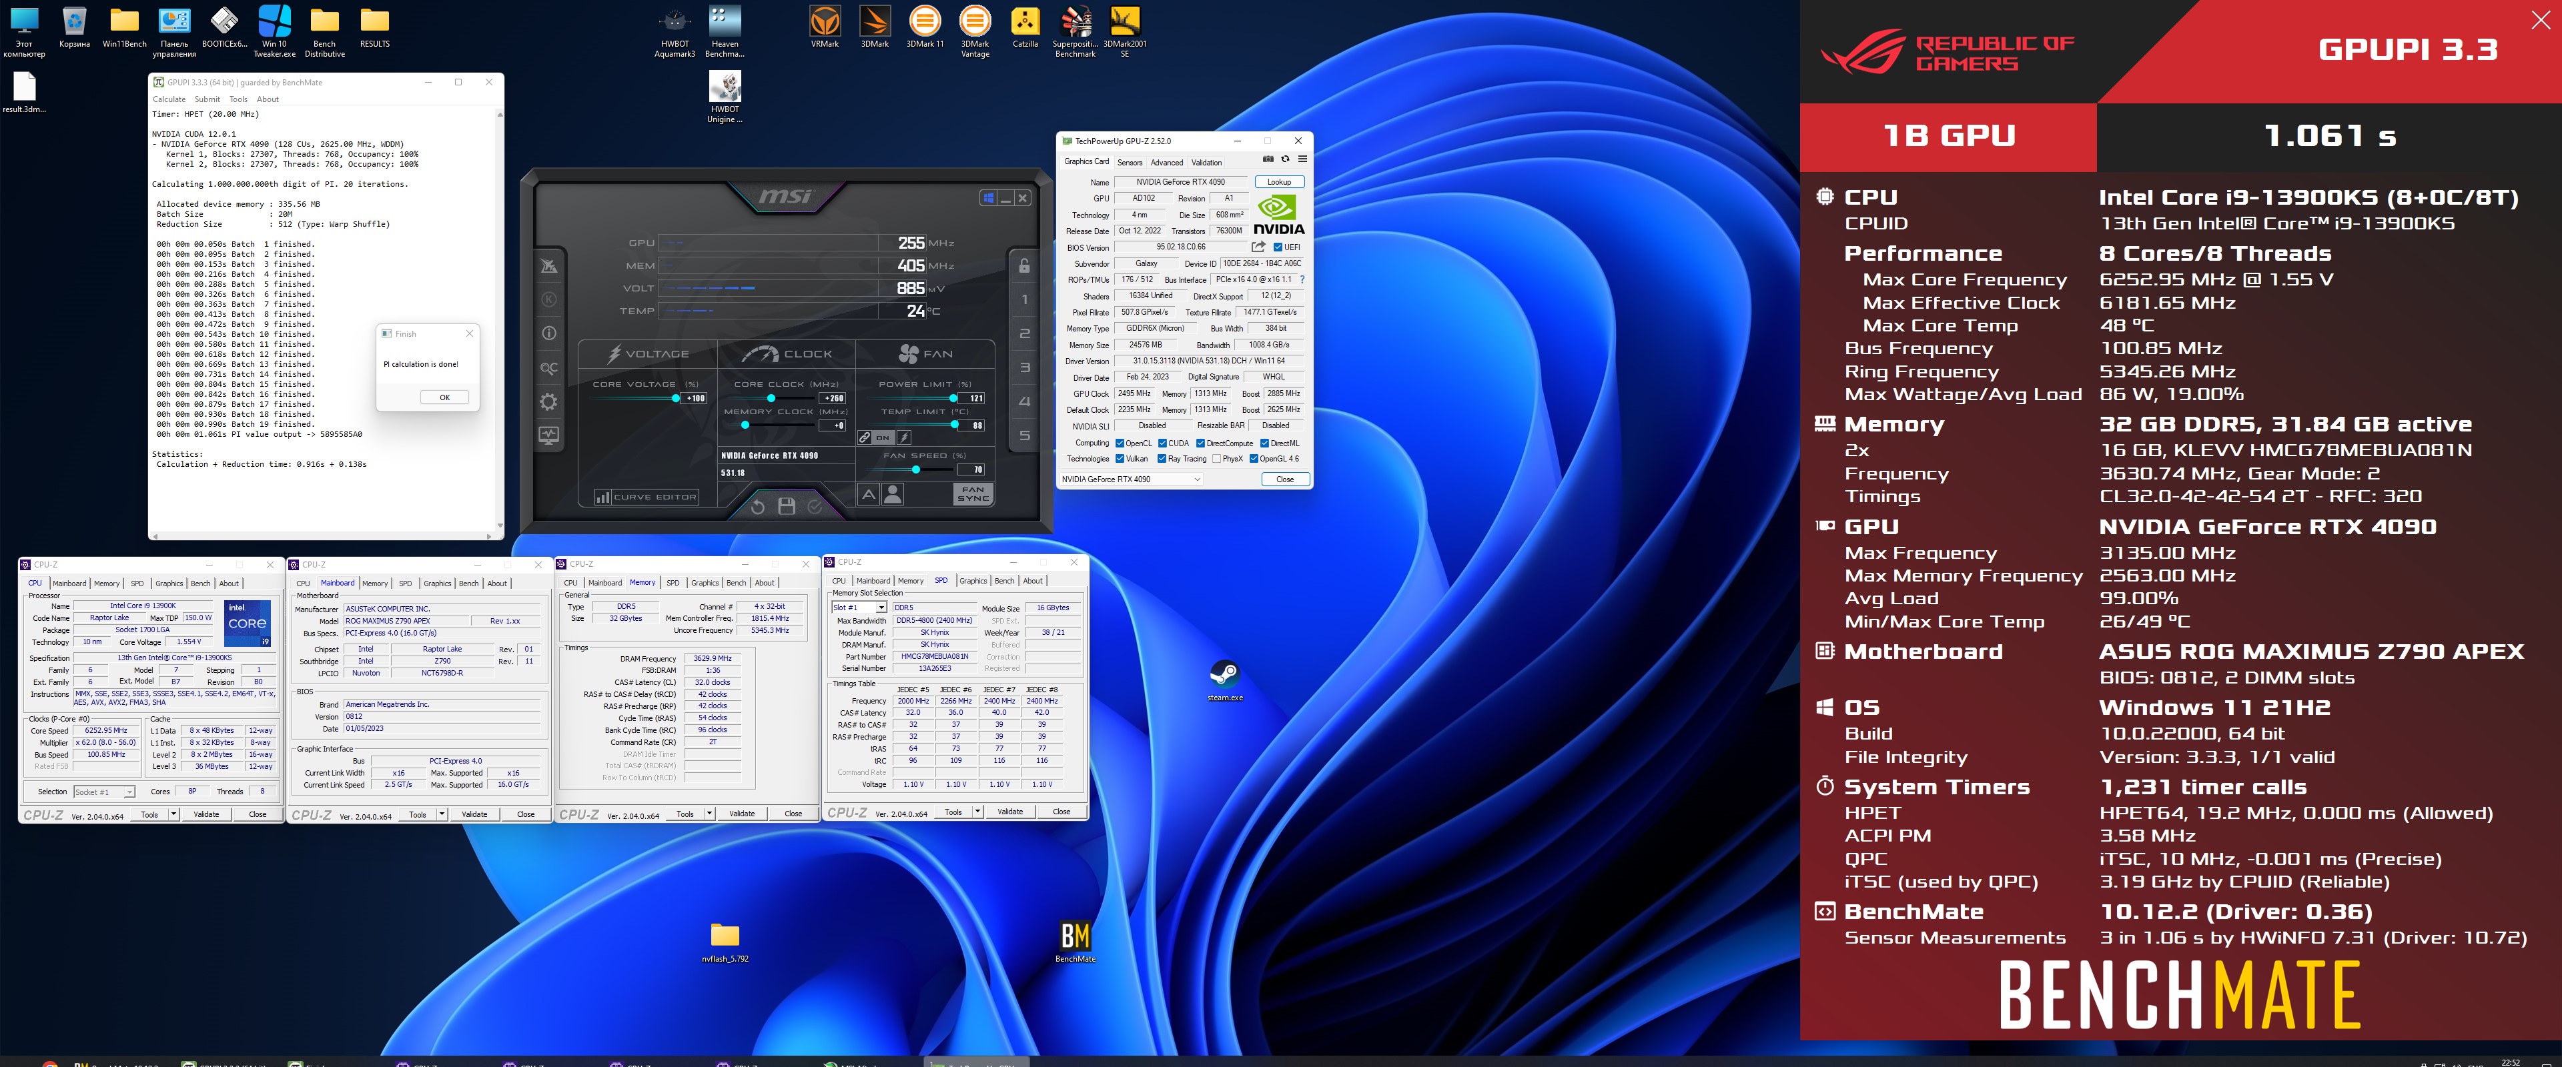Expand Tools arrow in CPU-Z SPD window
This screenshot has width=2562, height=1067.
977,812
